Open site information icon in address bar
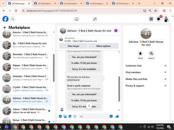The height and width of the screenshot is (130, 174). (23, 11)
